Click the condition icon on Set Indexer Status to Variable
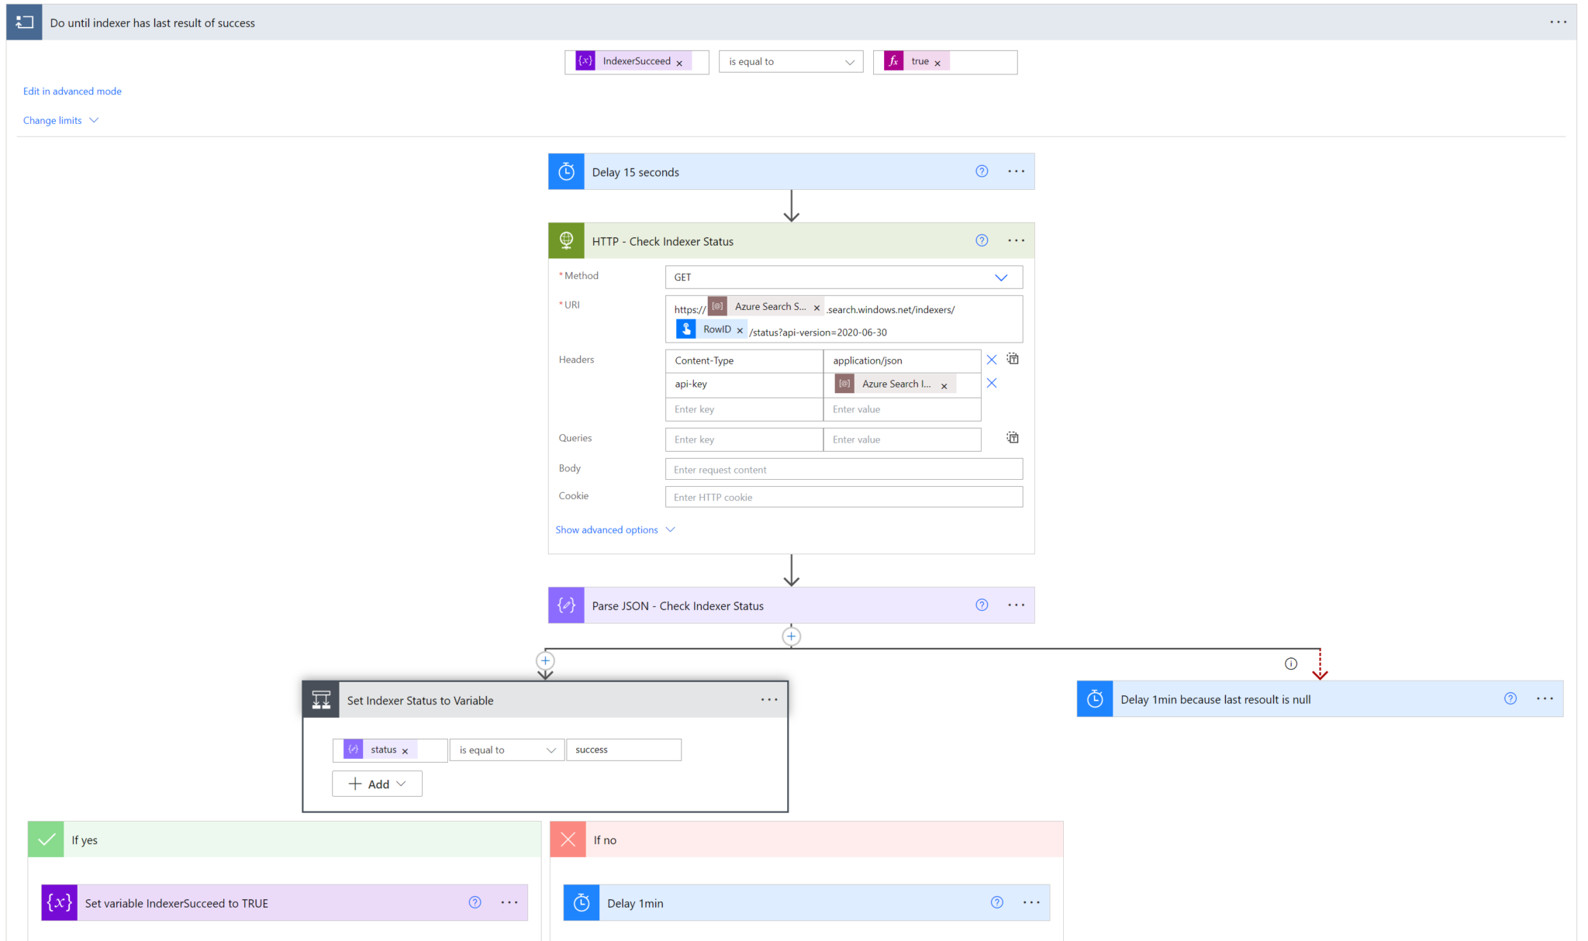Screen dimensions: 1588x941 (x=321, y=699)
